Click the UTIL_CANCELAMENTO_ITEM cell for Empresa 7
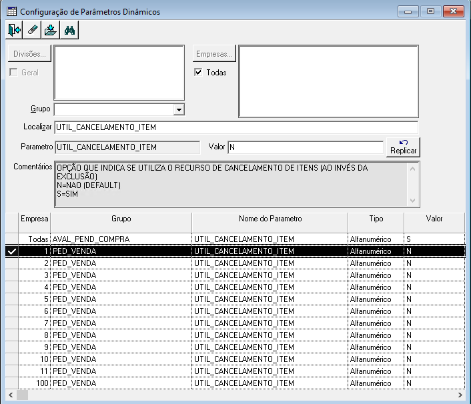 [270, 323]
